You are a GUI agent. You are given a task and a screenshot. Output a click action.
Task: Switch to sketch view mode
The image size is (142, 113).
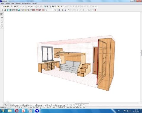click(x=5, y=10)
